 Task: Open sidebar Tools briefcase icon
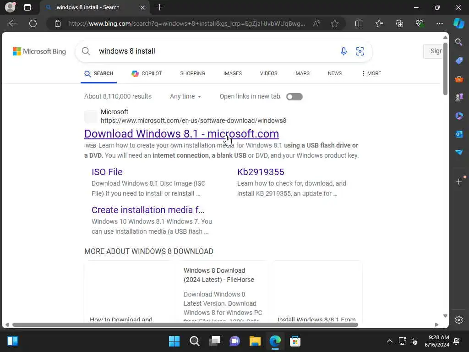459,79
